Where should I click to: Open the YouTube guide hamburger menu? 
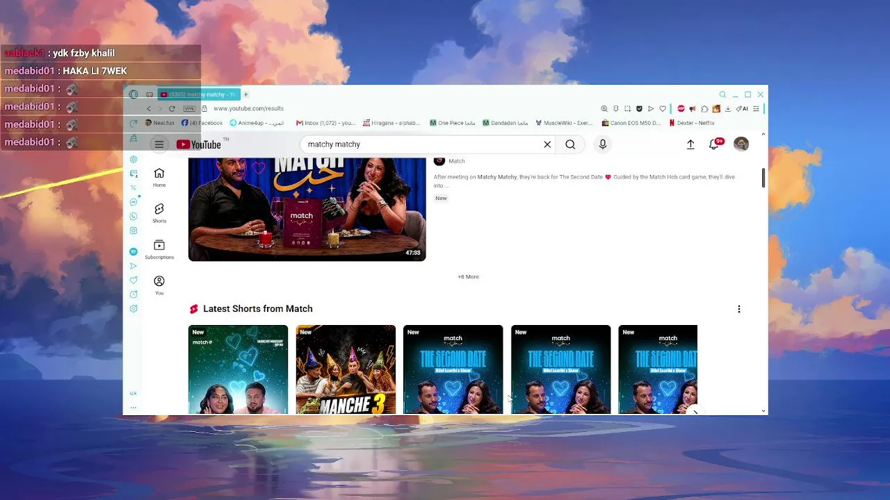(159, 144)
